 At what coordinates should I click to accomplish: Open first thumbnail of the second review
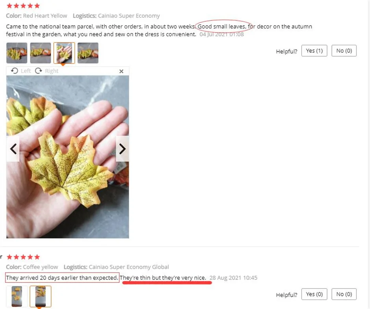click(17, 296)
